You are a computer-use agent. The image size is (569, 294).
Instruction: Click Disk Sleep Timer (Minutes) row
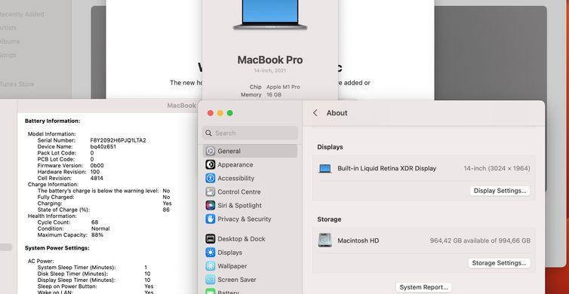click(x=94, y=274)
